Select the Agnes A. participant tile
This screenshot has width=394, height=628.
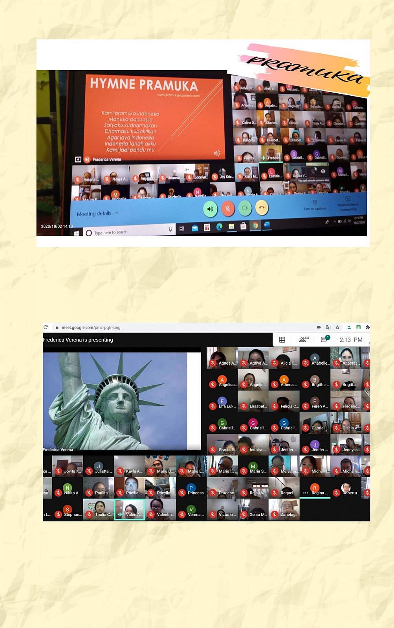coord(222,358)
